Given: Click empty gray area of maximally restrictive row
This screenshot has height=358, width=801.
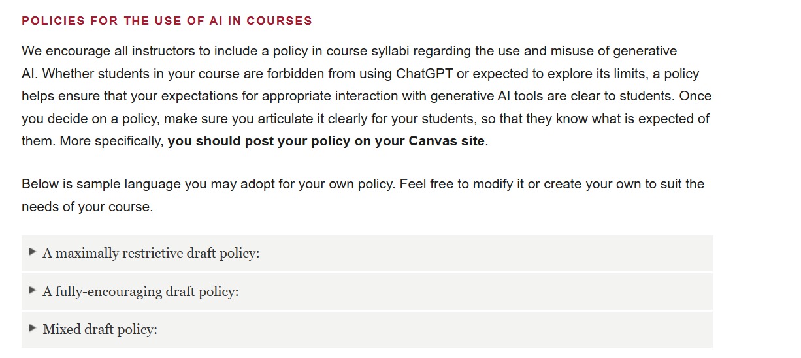Looking at the screenshot, I should coord(483,253).
